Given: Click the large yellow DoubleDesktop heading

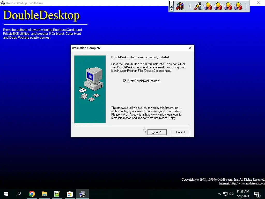Looking at the screenshot, I should (x=41, y=16).
